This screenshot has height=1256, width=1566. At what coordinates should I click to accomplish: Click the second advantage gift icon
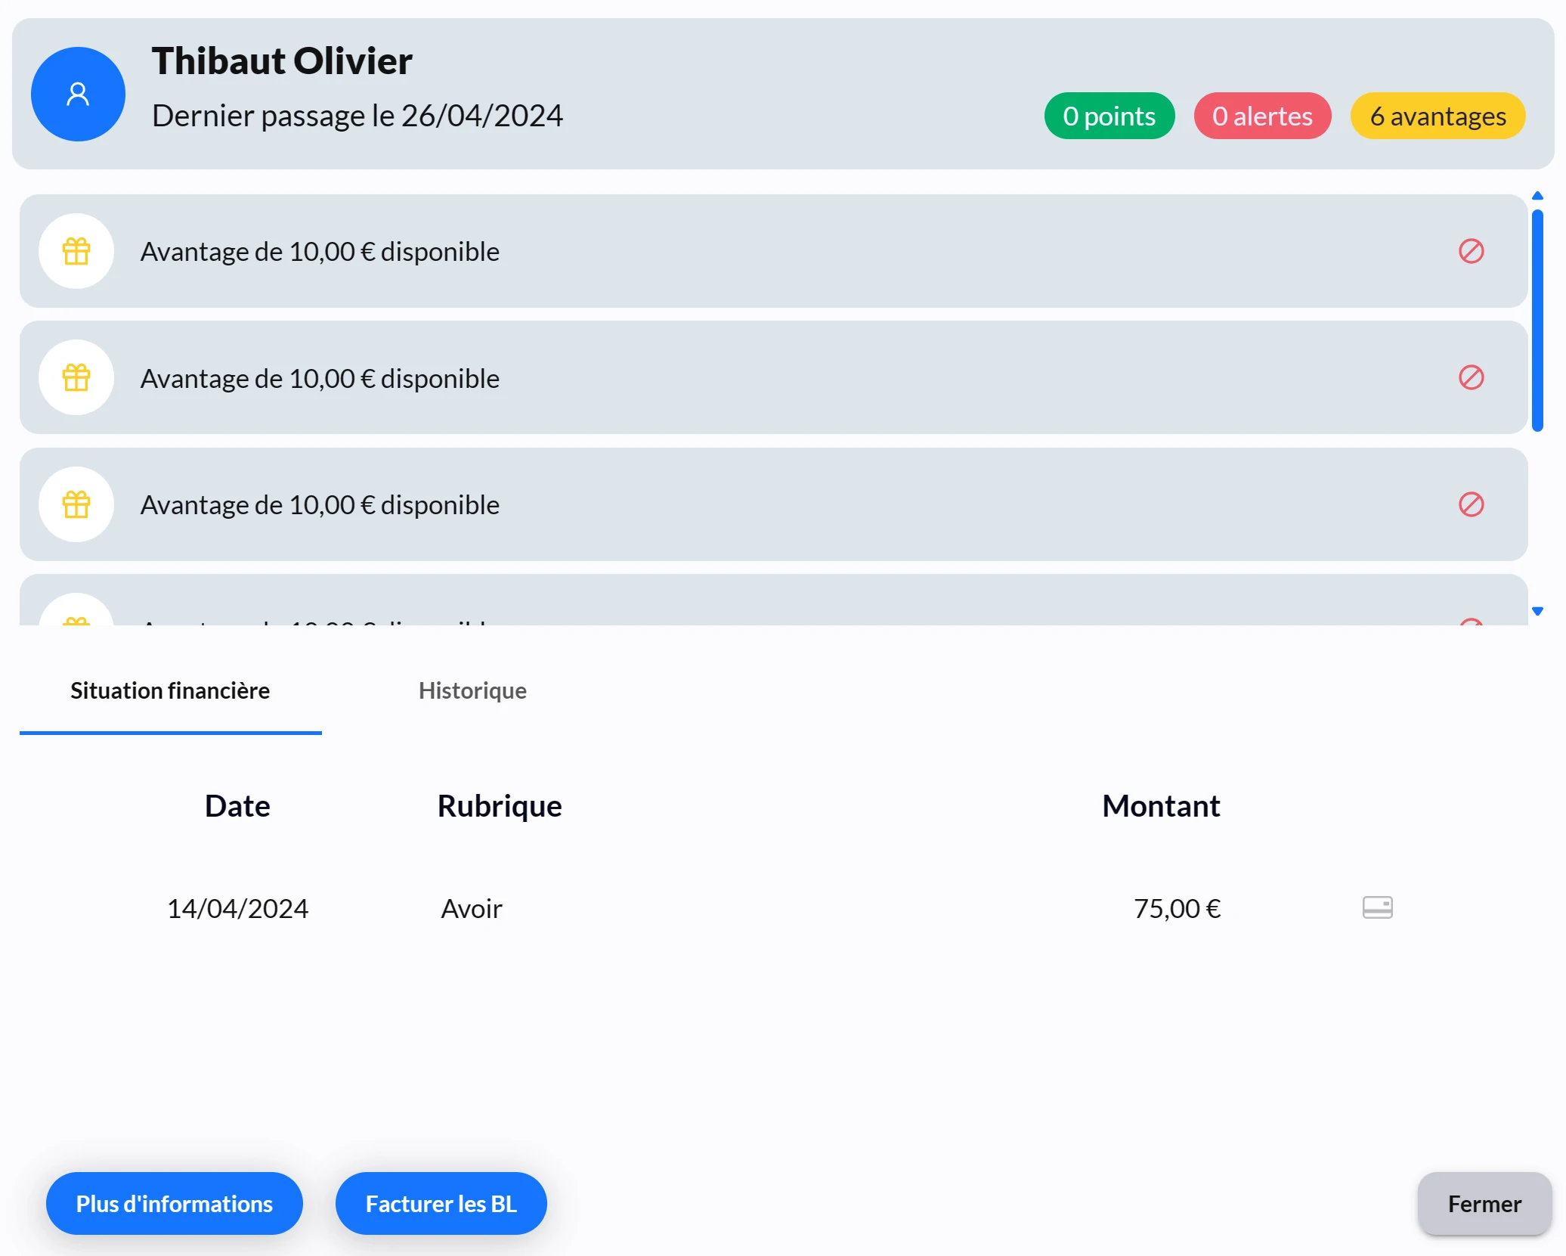(x=76, y=377)
